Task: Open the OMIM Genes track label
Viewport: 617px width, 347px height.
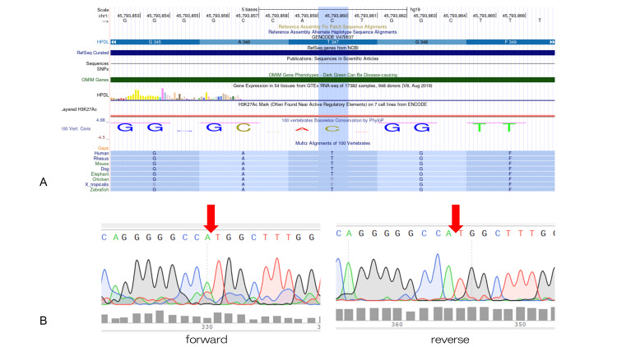Action: tap(95, 80)
